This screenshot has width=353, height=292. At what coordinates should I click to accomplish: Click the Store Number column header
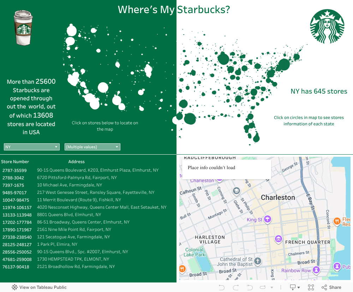click(x=15, y=162)
